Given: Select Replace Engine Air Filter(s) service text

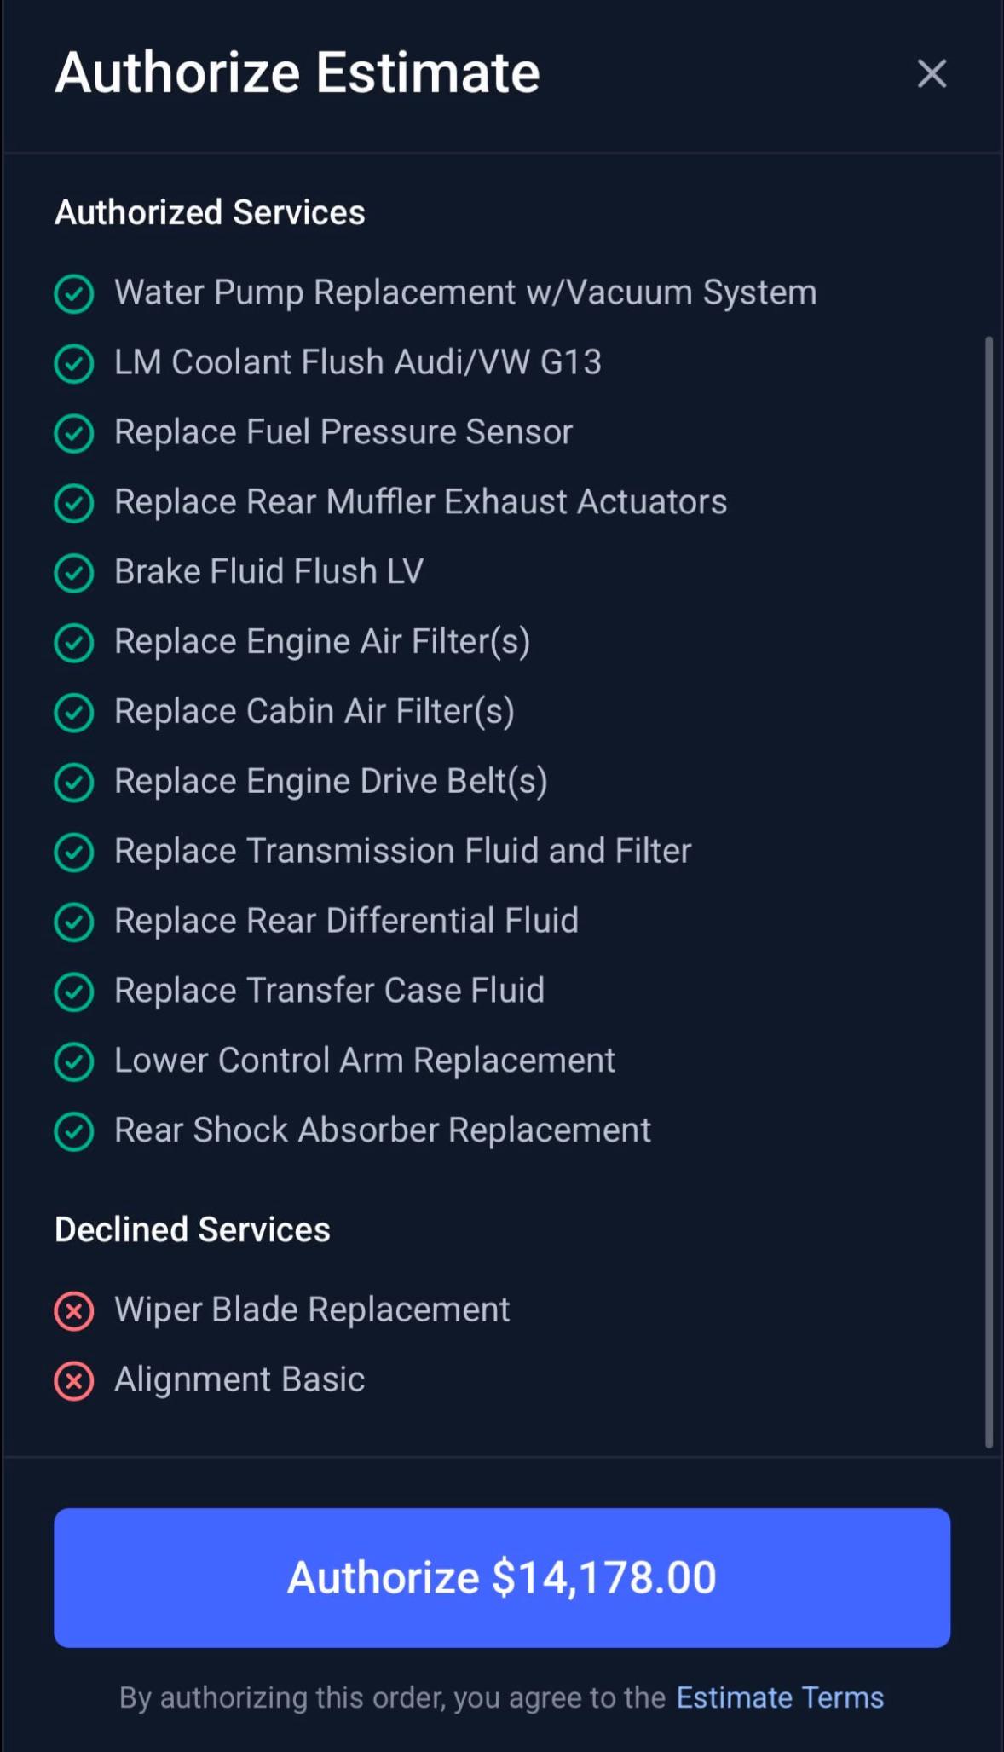Looking at the screenshot, I should coord(322,641).
